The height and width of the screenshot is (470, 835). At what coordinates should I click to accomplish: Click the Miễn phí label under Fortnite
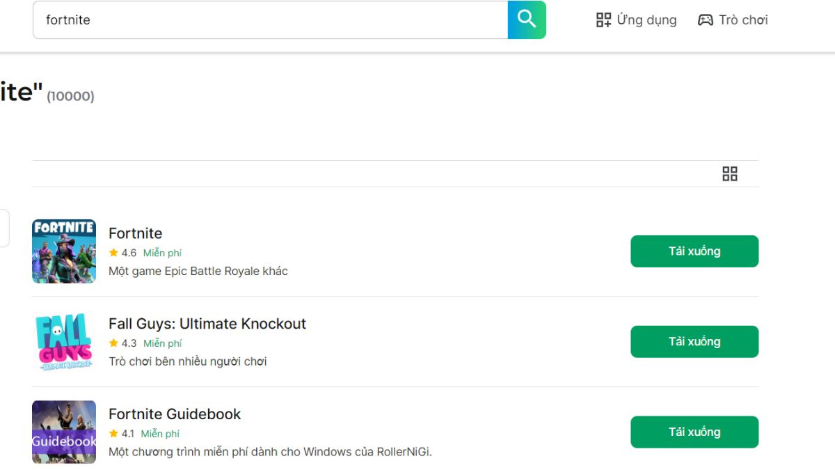163,253
